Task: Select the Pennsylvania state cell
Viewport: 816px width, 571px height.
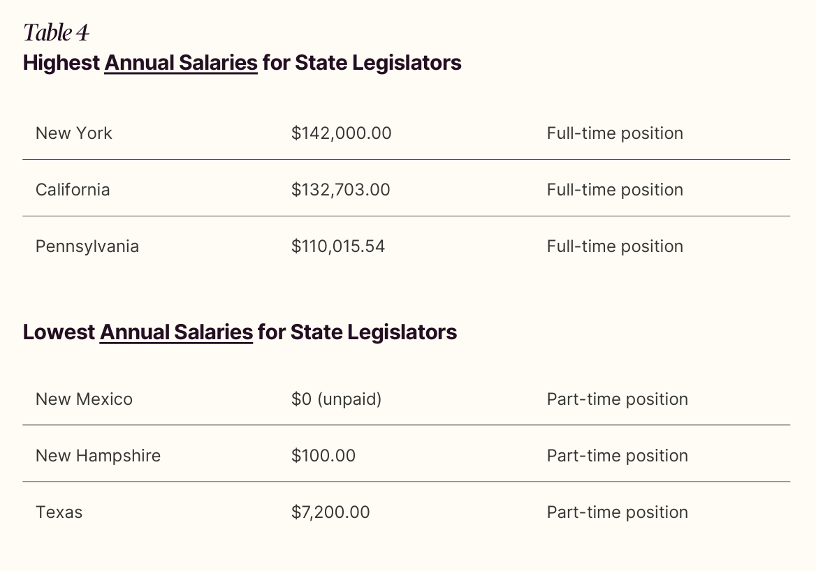Action: (87, 246)
